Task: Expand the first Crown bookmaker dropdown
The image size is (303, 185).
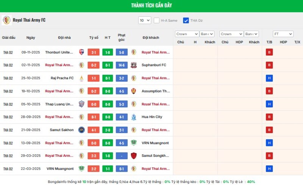Action: pos(187,34)
